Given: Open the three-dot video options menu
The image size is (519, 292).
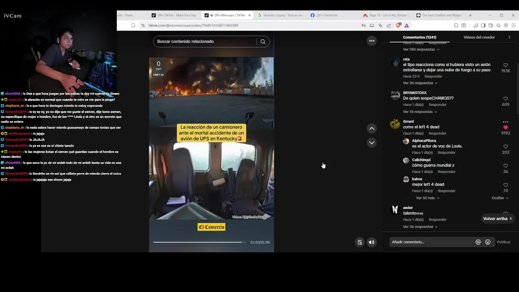Looking at the screenshot, I should click(x=371, y=41).
